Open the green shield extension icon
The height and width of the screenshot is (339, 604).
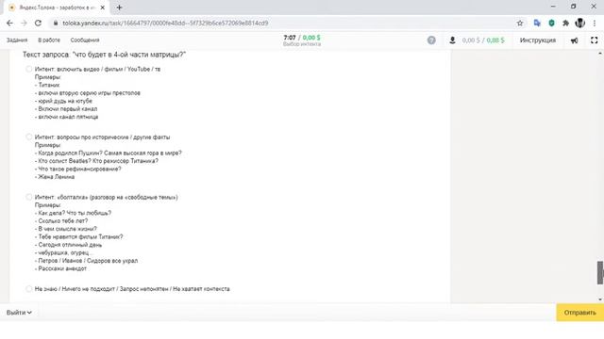coord(551,23)
